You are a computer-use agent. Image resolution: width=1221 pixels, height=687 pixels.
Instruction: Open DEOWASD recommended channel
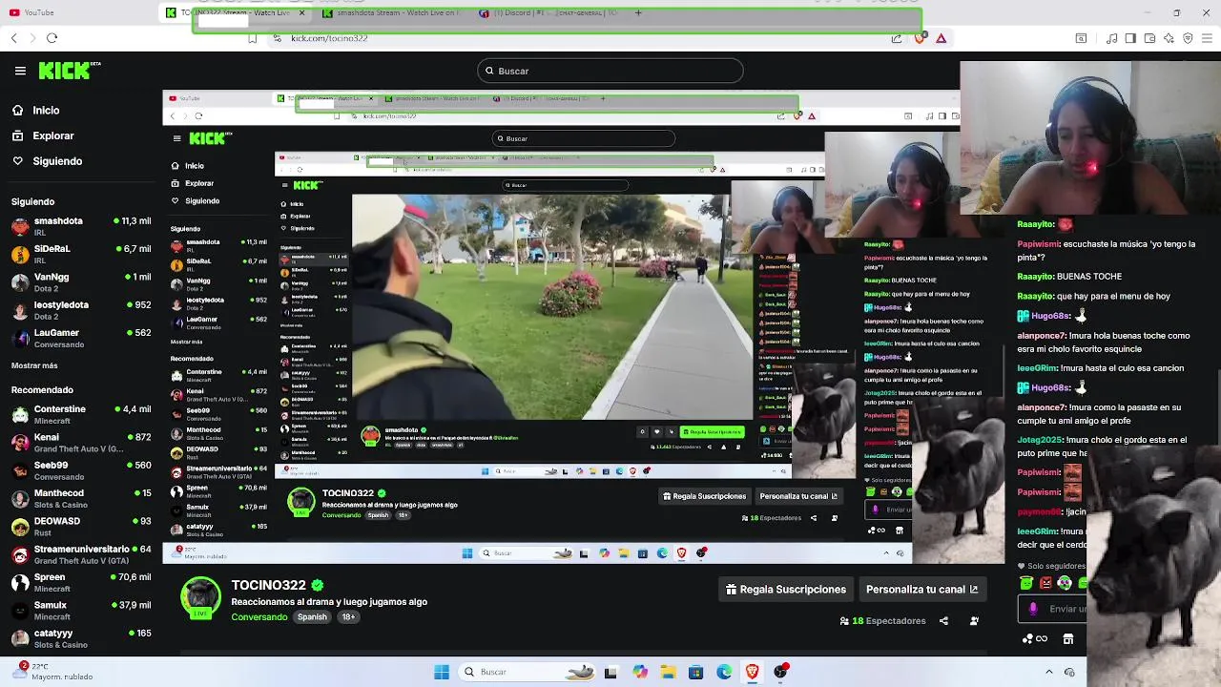pyautogui.click(x=81, y=526)
